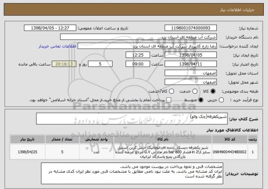Choose the جزیی purchase process option

tap(221, 100)
